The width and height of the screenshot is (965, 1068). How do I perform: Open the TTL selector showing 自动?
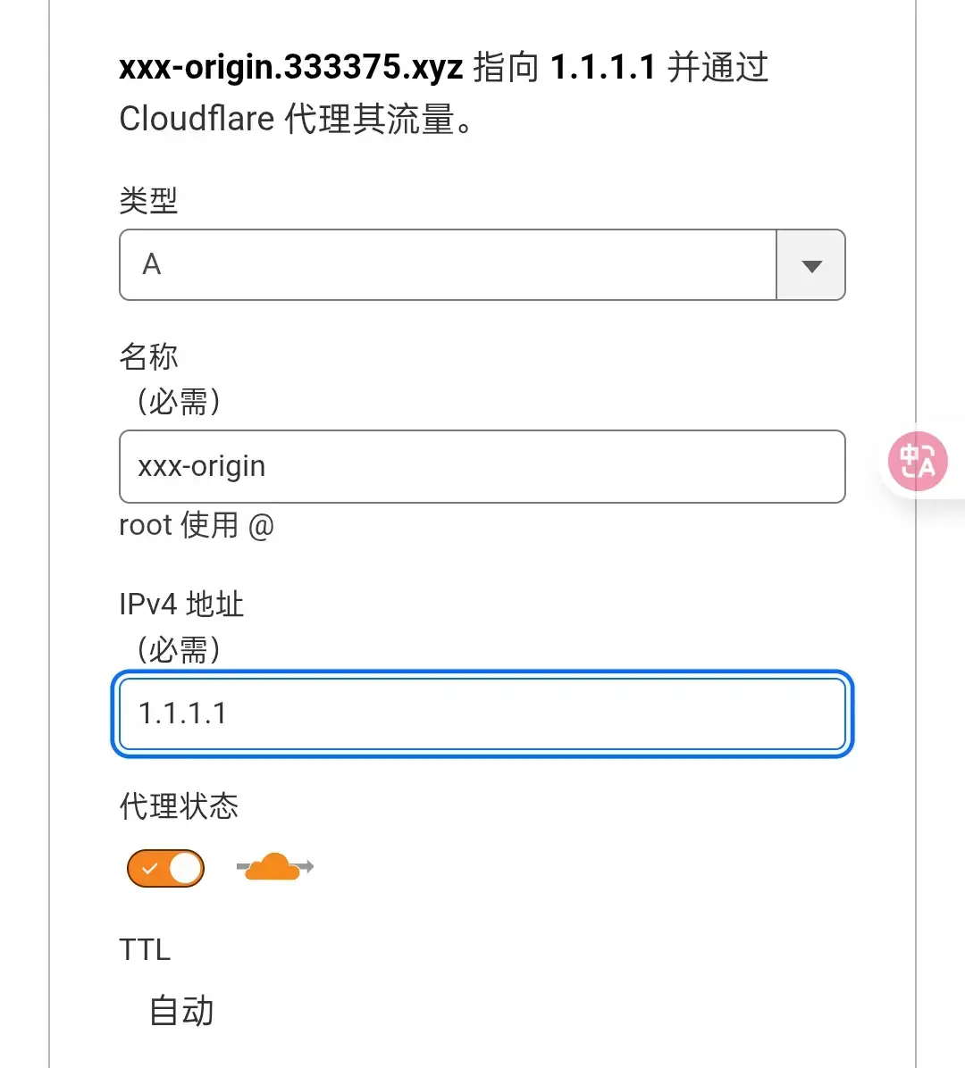pyautogui.click(x=181, y=1010)
